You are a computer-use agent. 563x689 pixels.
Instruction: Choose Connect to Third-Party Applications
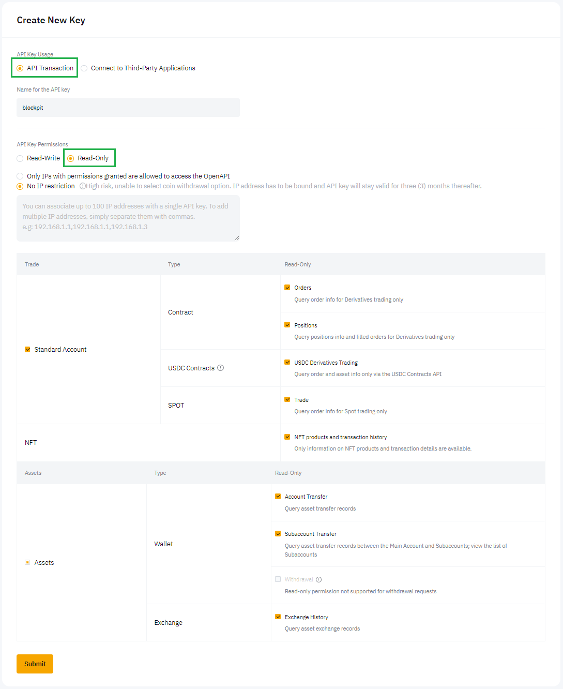[84, 68]
